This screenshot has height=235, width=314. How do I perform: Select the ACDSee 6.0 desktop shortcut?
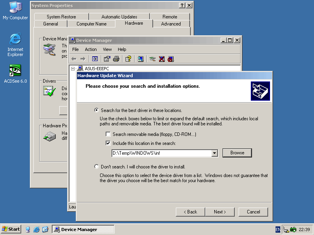click(x=15, y=74)
